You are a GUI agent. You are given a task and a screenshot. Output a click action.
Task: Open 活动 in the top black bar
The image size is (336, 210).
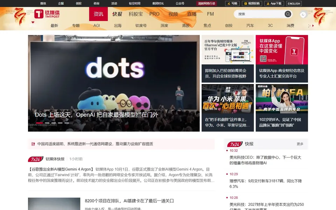pyautogui.click(x=114, y=3)
